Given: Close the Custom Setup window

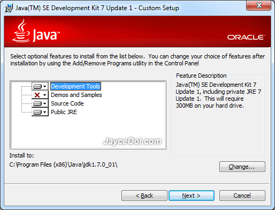Looking at the screenshot, I should (x=259, y=5).
